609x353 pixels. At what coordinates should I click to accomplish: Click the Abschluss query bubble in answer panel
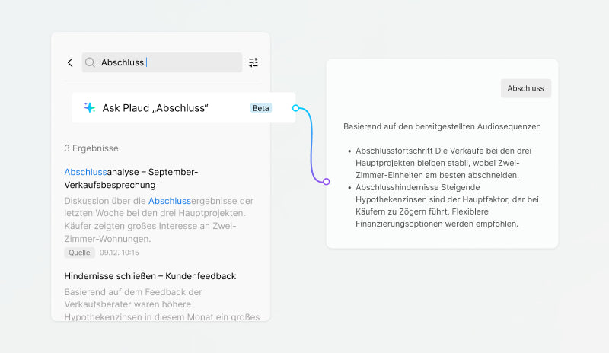(525, 88)
